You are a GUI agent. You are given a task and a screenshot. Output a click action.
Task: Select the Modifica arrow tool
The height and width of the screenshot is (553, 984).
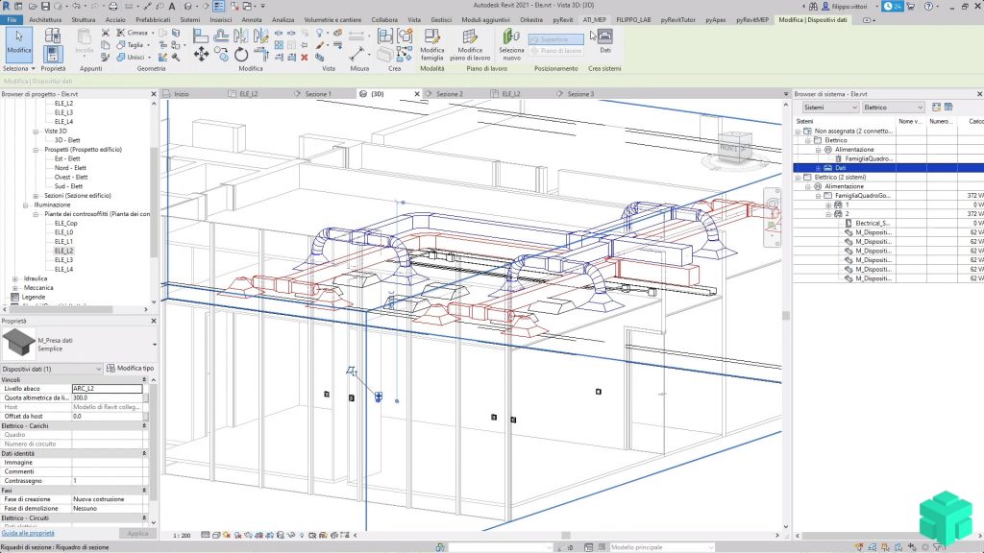coord(18,44)
